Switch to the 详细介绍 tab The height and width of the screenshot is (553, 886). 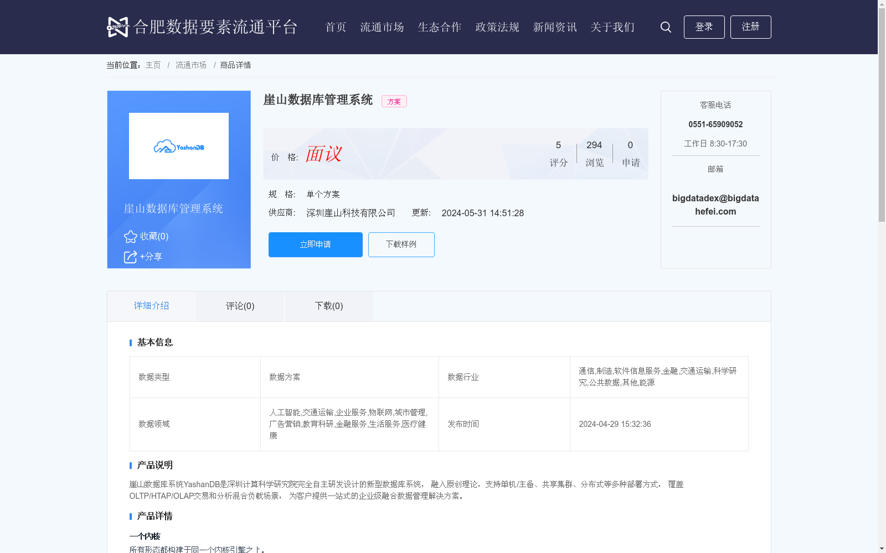[151, 306]
